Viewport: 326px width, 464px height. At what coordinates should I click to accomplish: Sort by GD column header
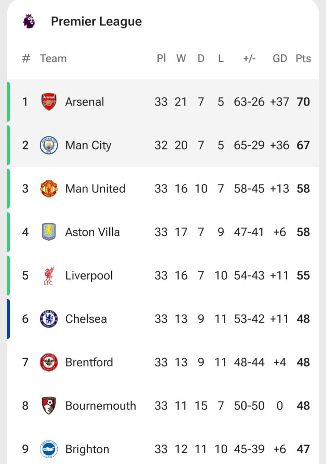tap(280, 58)
